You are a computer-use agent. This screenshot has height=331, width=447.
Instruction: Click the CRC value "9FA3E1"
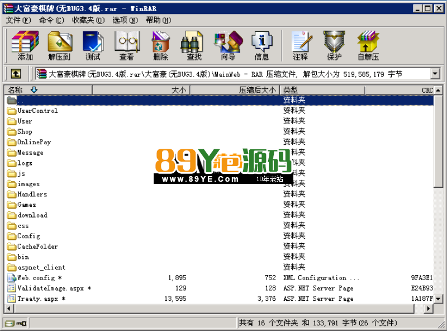tap(422, 278)
